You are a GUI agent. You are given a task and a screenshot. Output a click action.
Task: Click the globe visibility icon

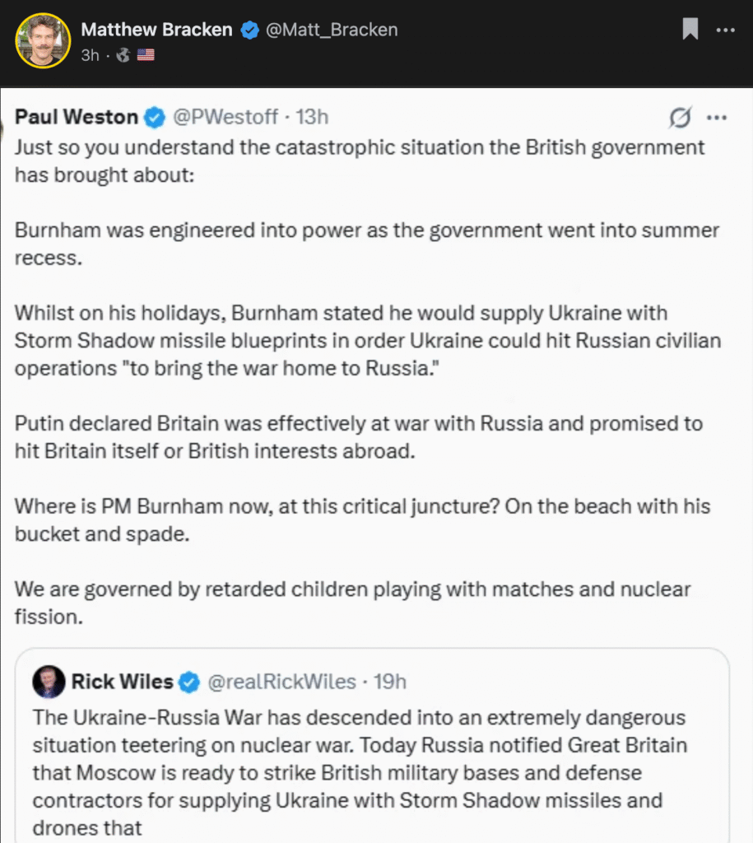click(x=123, y=55)
